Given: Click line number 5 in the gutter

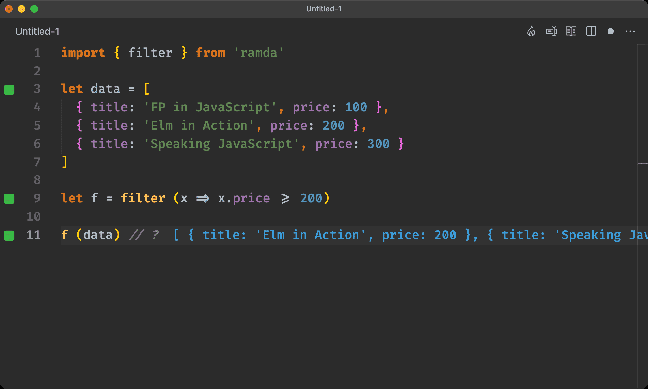Looking at the screenshot, I should pyautogui.click(x=37, y=126).
